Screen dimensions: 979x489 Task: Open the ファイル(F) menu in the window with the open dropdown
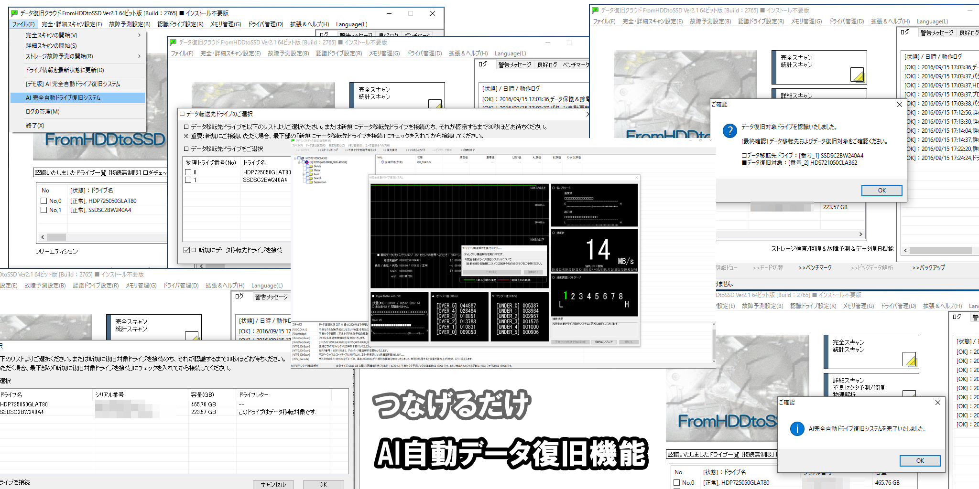pos(23,24)
